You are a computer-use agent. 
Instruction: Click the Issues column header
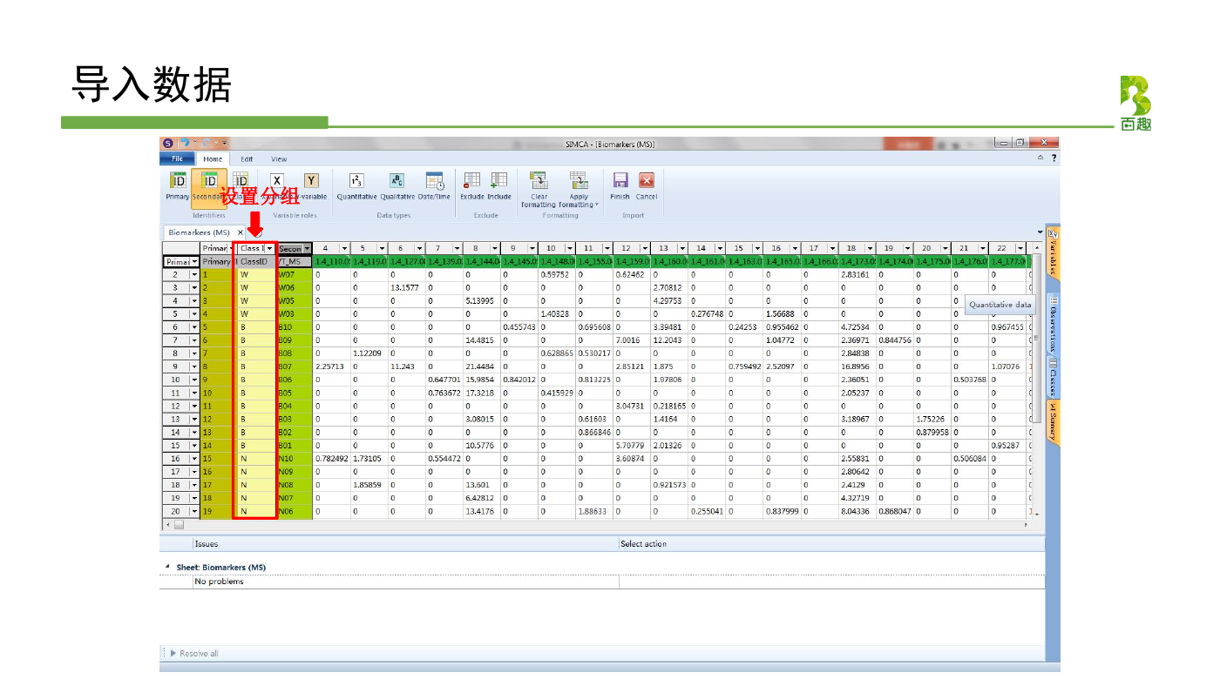click(404, 543)
